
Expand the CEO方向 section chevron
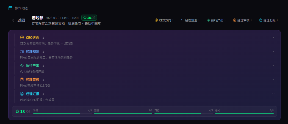[273, 37]
